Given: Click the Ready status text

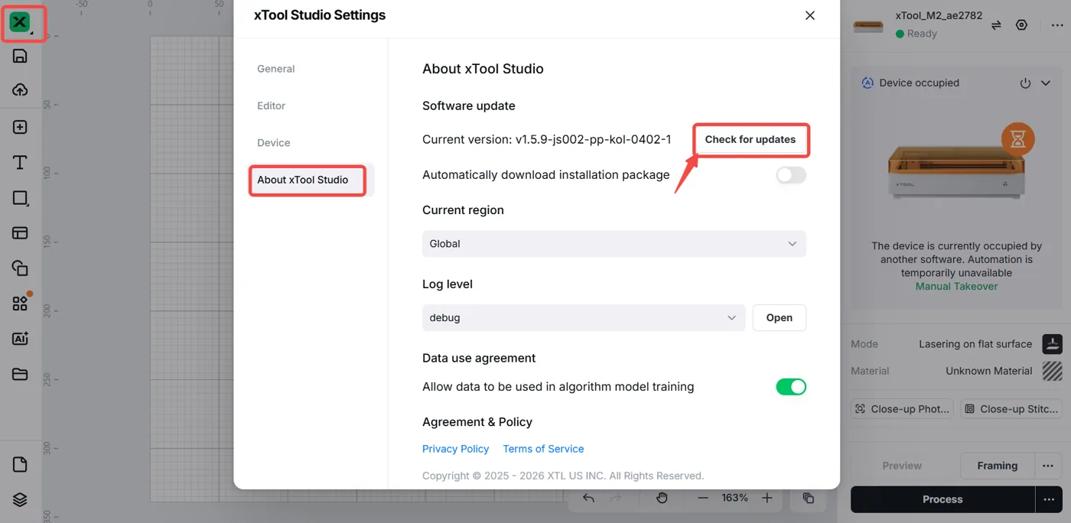Looking at the screenshot, I should pos(922,34).
